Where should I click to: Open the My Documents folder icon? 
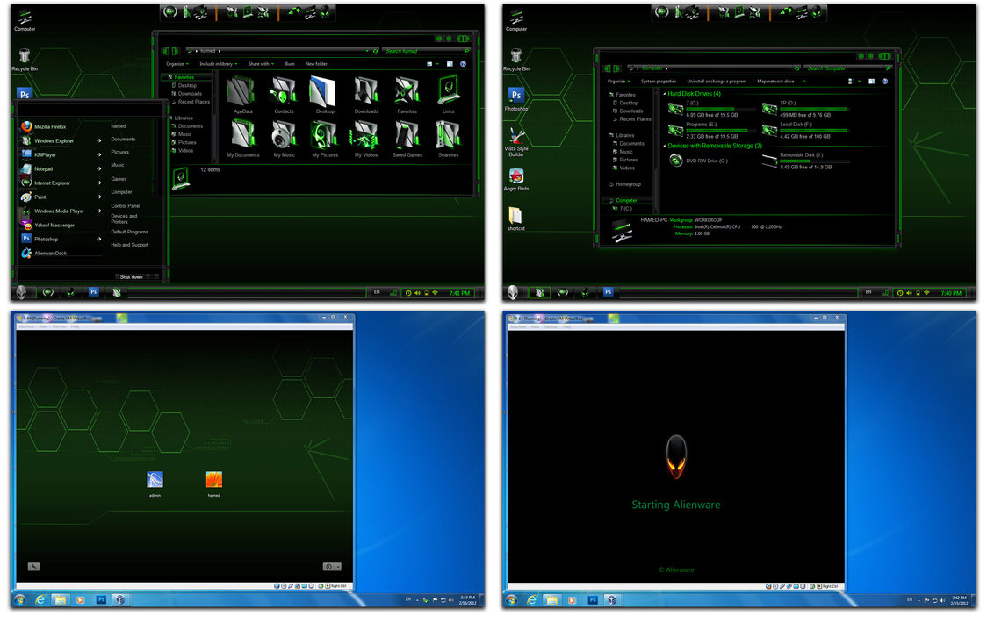(243, 138)
